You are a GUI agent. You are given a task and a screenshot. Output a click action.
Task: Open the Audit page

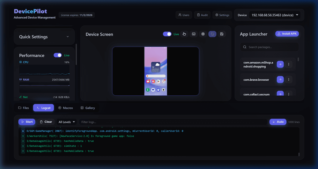(202, 15)
